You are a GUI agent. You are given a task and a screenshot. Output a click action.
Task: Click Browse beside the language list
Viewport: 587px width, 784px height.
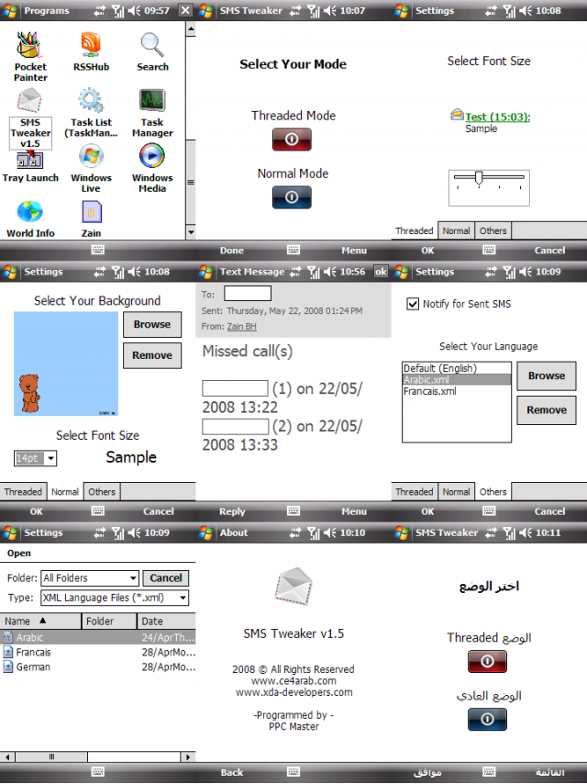tap(547, 376)
